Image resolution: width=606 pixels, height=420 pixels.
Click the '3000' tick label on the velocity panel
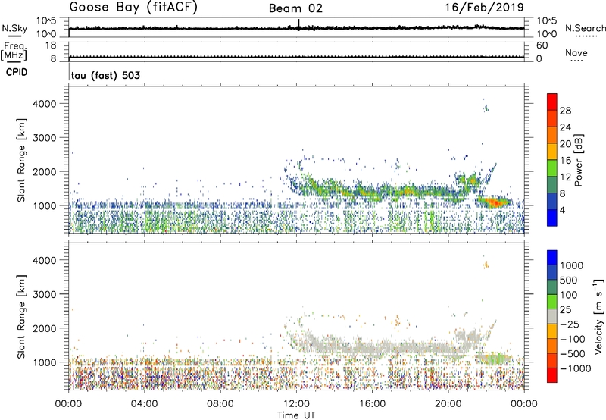44,294
